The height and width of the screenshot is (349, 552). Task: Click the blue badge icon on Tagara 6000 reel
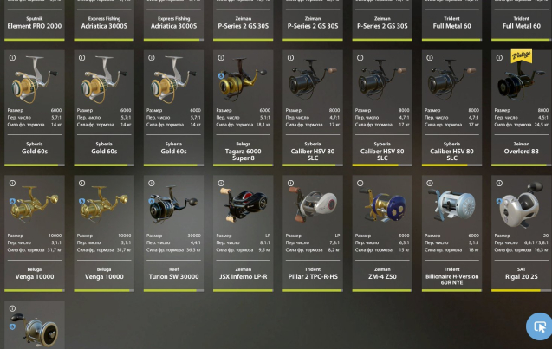click(221, 75)
